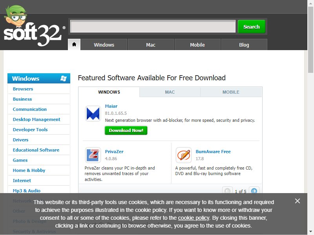The image size is (314, 235).
Task: Close the cookie banner
Action: point(298,201)
